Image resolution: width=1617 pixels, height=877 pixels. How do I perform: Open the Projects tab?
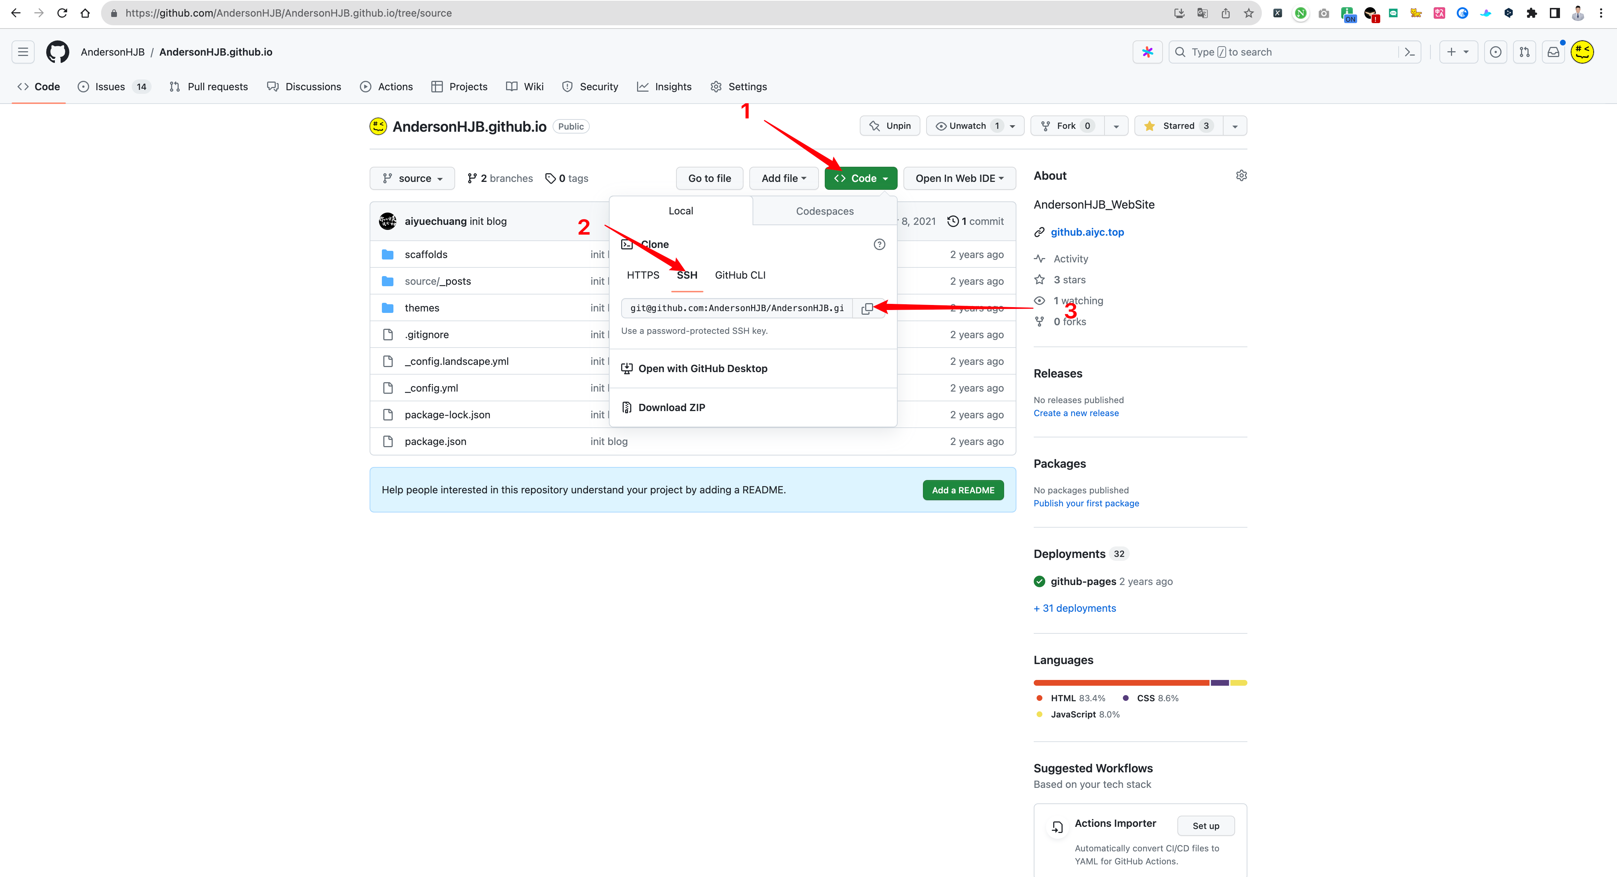point(459,87)
